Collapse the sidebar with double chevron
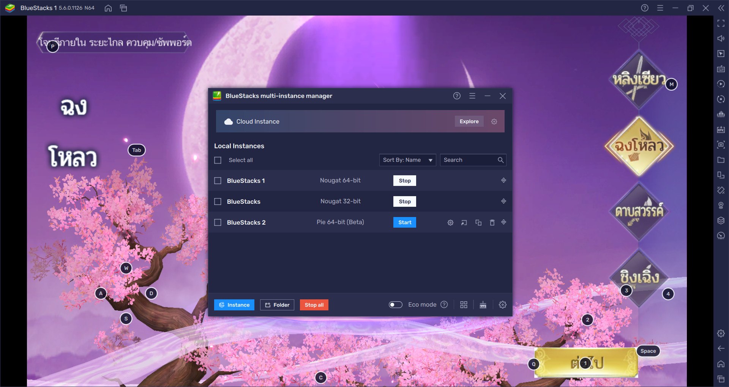 click(721, 8)
